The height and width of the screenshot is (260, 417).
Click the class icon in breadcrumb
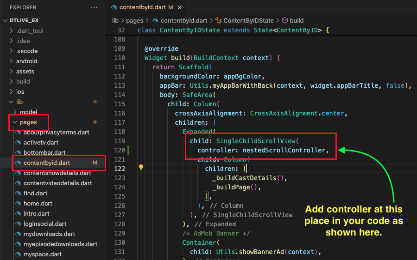[x=218, y=20]
